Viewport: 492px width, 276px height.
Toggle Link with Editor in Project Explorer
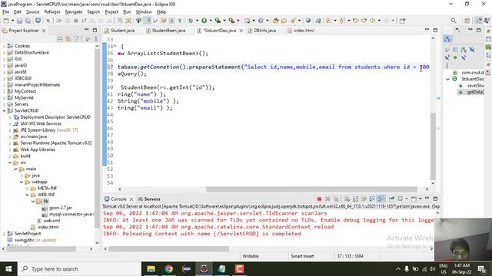tap(68, 39)
